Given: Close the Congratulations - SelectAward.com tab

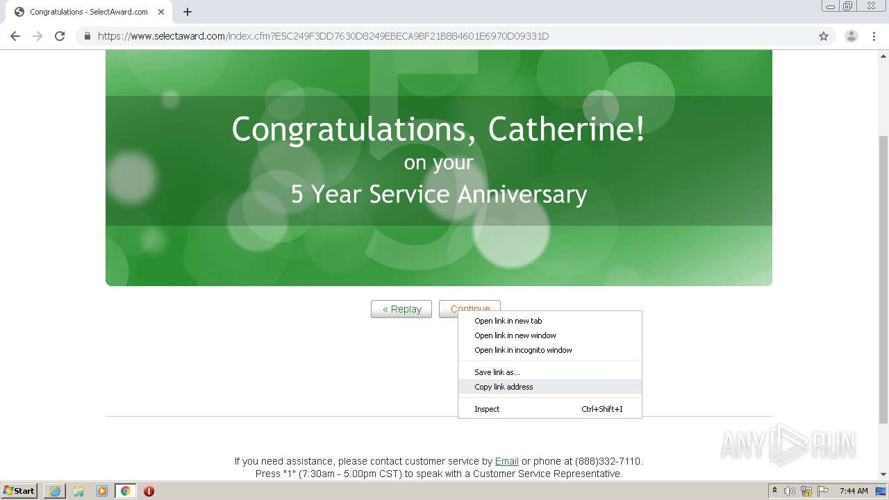Looking at the screenshot, I should (161, 12).
